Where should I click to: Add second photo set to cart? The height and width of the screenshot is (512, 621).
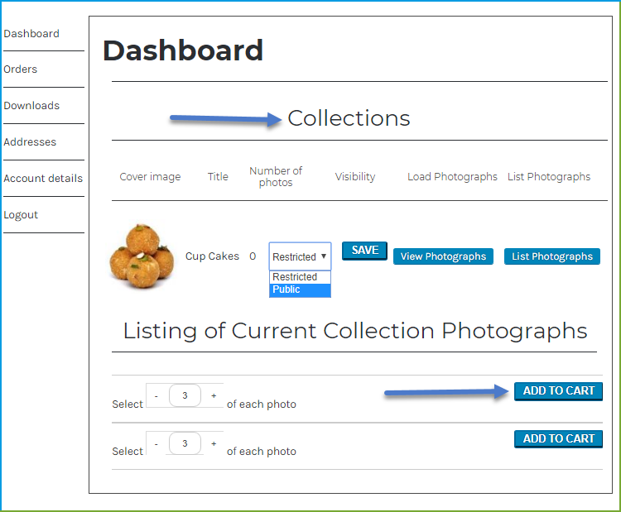coord(558,439)
